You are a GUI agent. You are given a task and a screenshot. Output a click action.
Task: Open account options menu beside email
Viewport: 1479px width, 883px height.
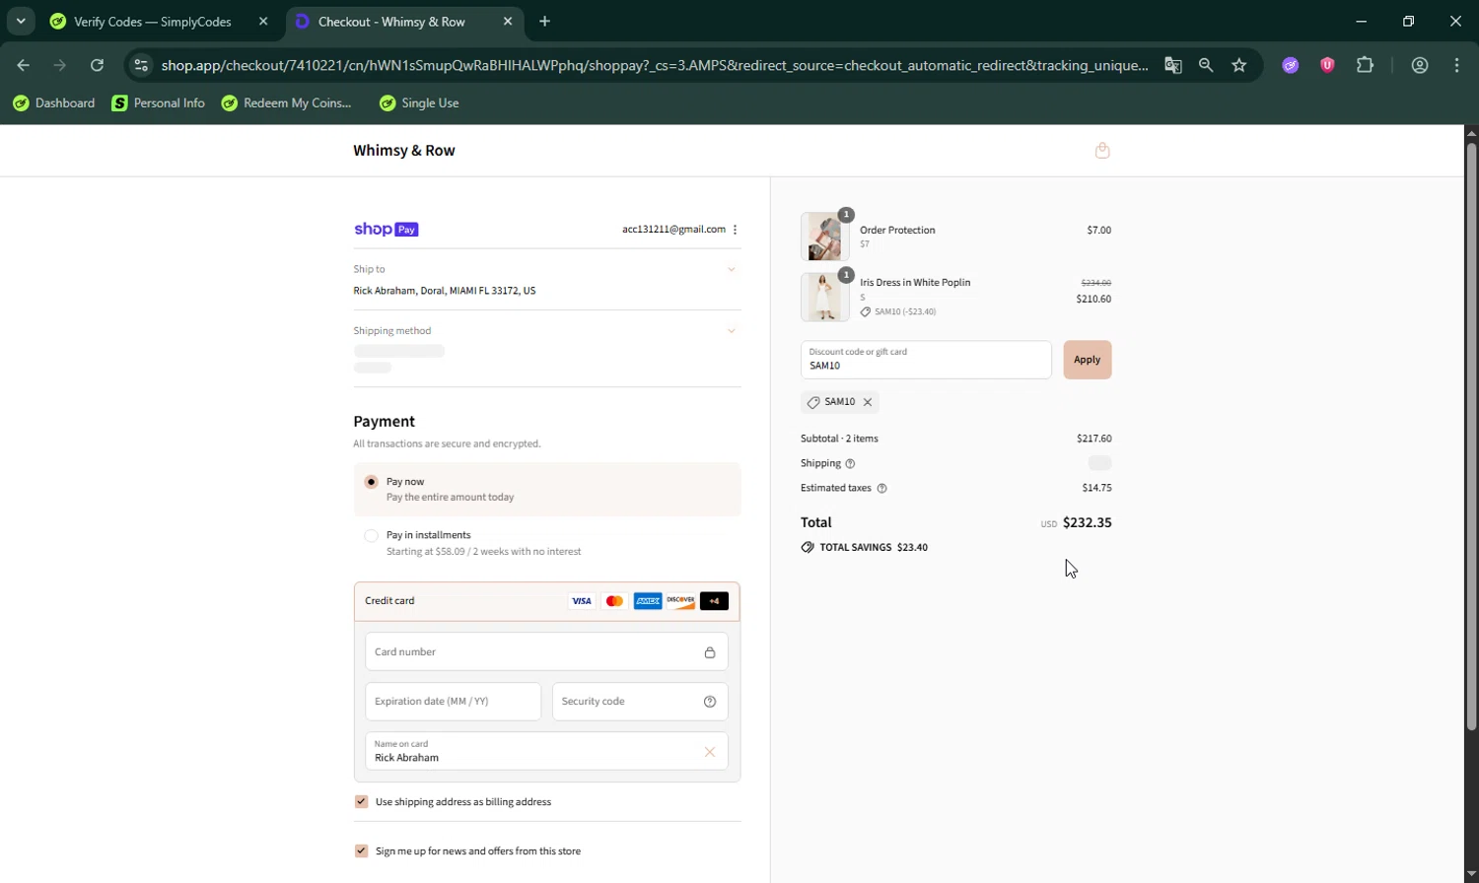pyautogui.click(x=736, y=230)
